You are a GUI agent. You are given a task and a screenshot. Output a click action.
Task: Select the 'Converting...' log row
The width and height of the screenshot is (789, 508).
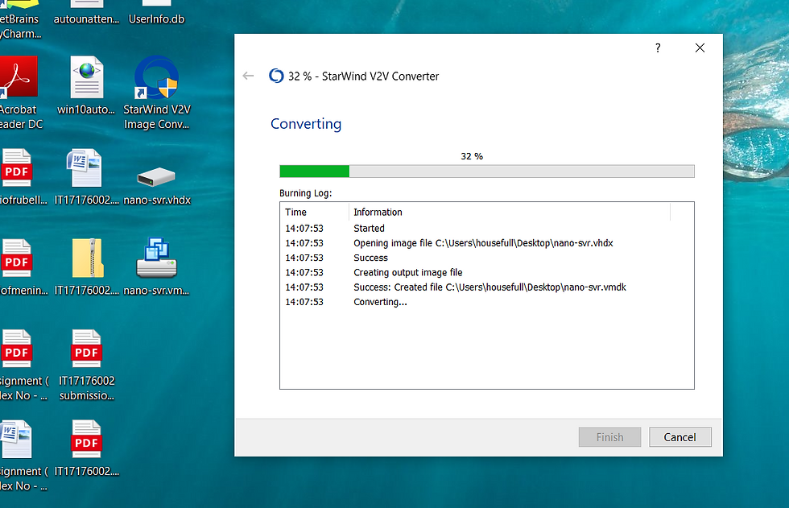(x=486, y=302)
